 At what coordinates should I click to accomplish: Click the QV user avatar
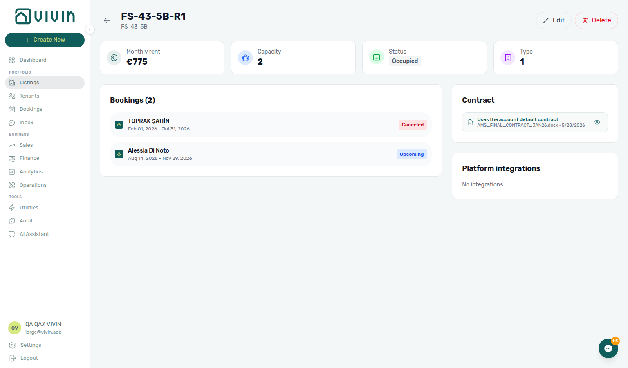coord(15,328)
